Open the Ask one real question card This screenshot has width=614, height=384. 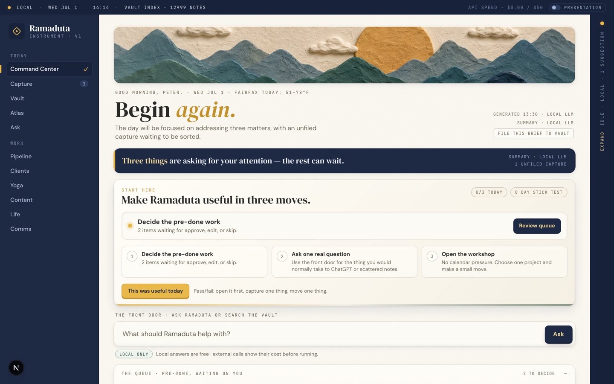[345, 262]
